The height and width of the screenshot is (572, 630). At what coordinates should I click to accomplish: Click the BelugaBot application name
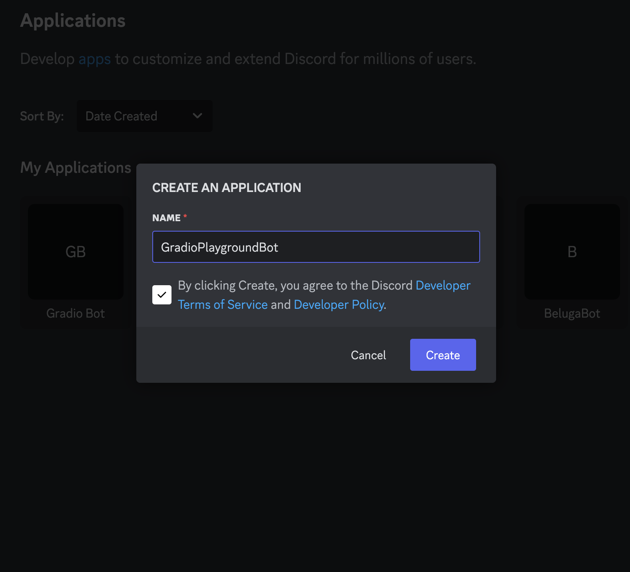tap(572, 313)
